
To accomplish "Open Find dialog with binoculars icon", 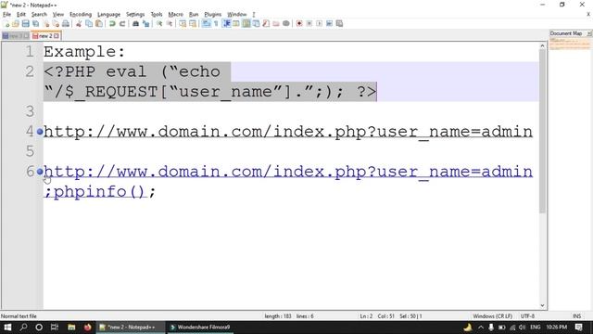I will [x=135, y=23].
